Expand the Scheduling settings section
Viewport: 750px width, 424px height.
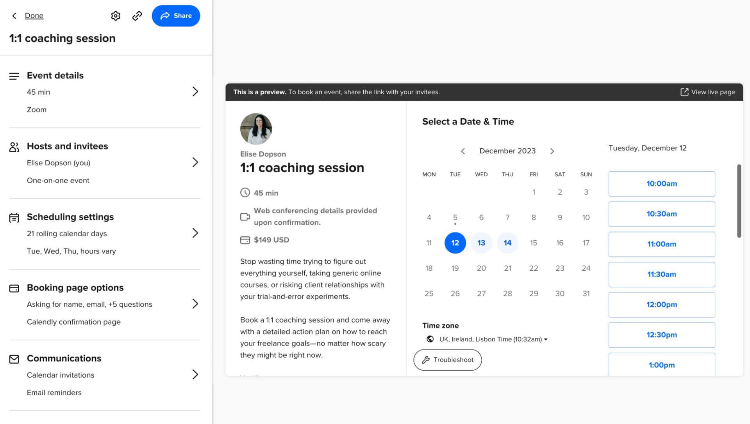tap(195, 233)
